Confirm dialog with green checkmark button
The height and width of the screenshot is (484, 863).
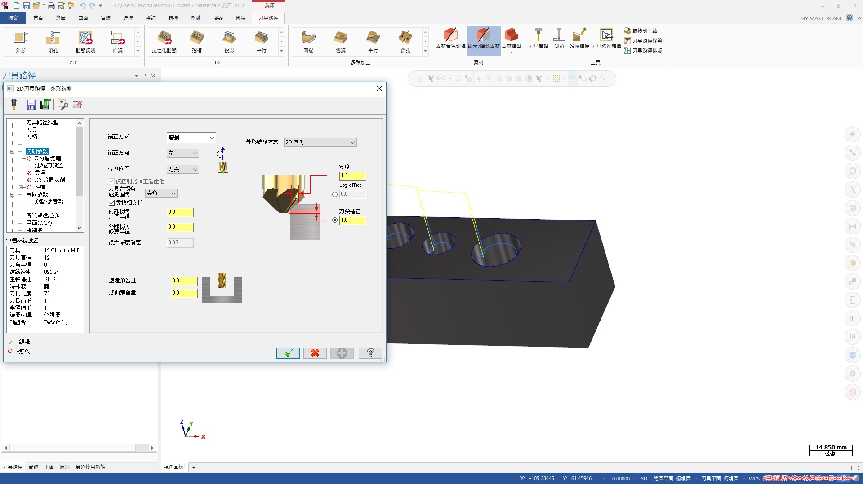pos(288,353)
